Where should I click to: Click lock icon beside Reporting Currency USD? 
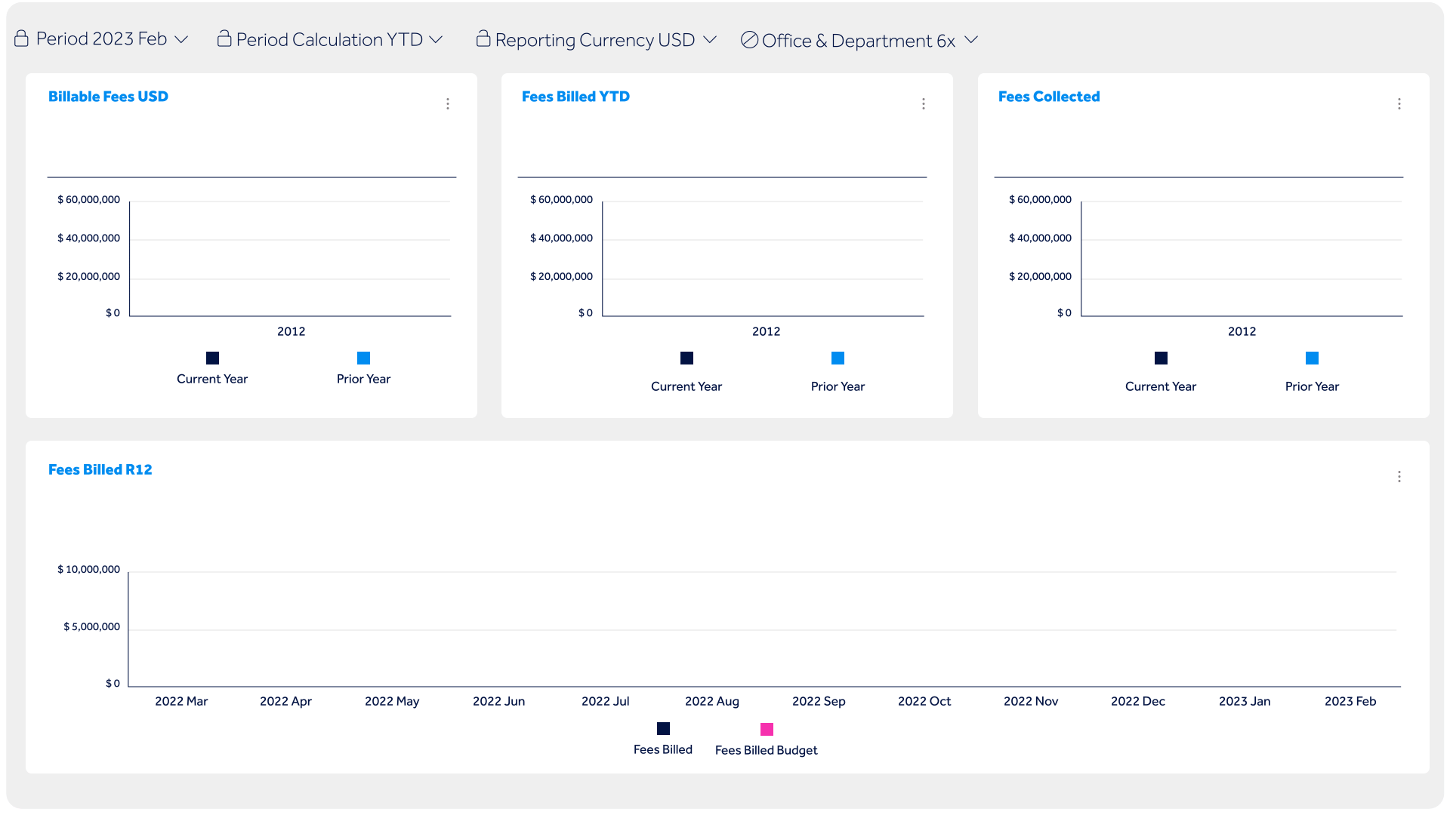click(x=483, y=38)
